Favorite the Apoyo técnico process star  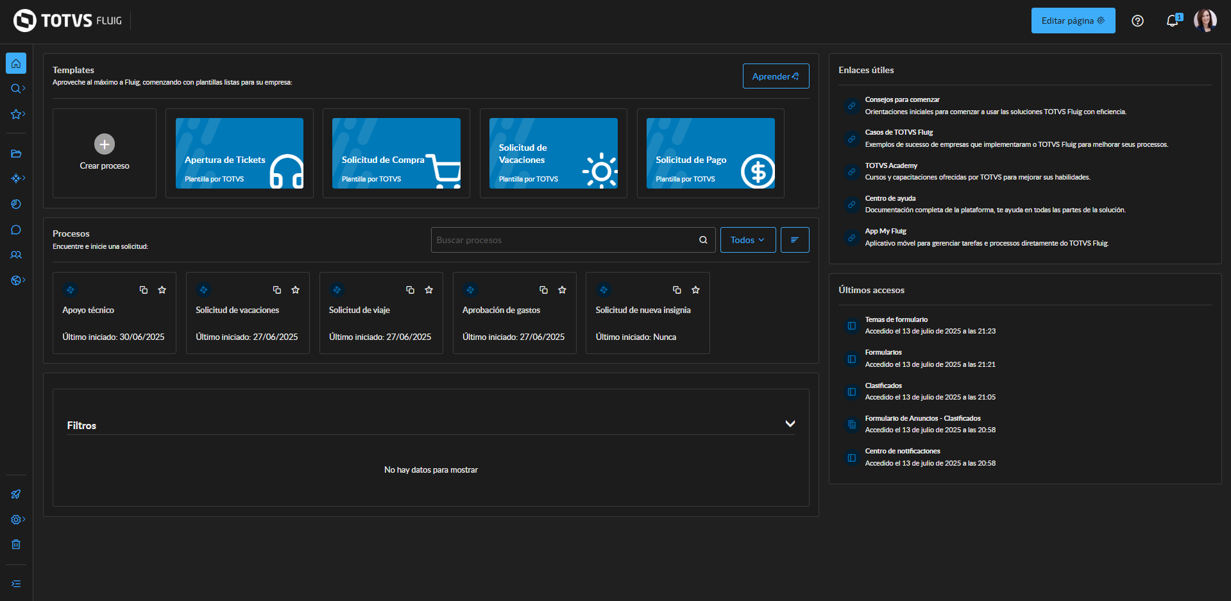pos(162,290)
